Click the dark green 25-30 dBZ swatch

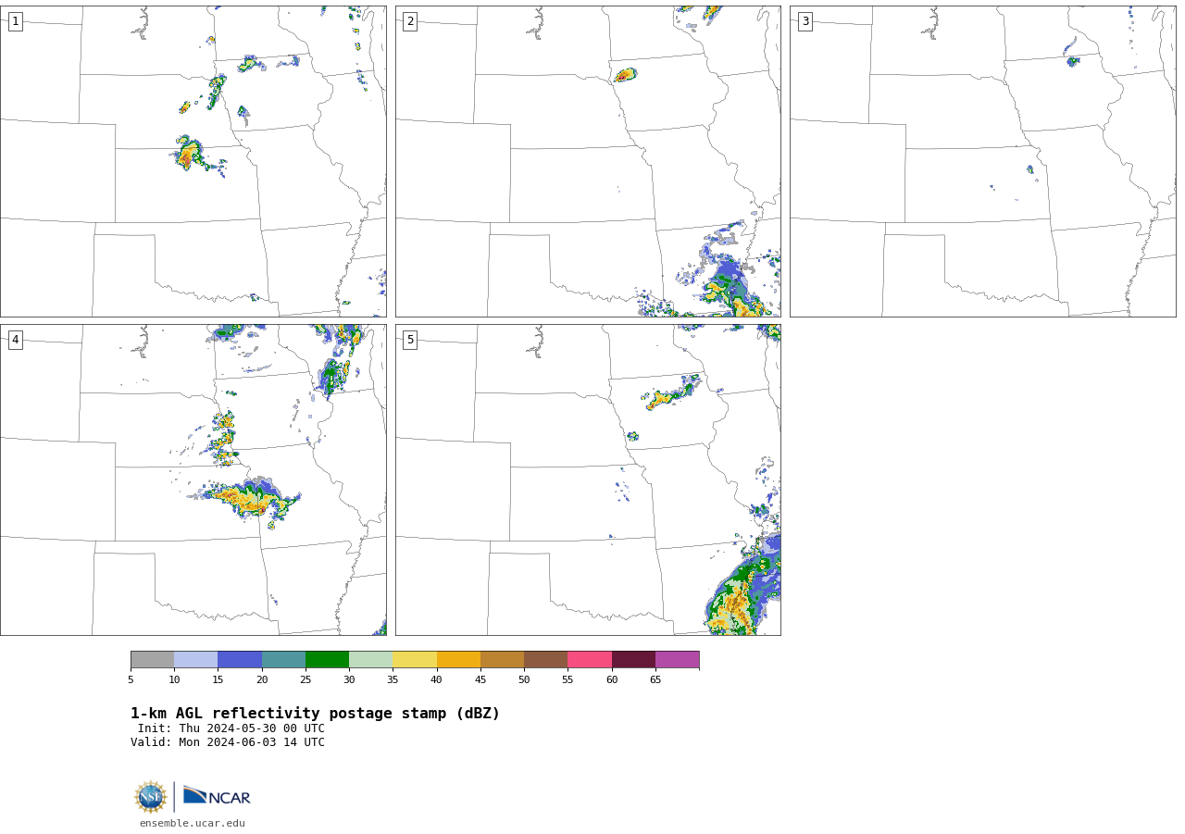click(x=327, y=660)
